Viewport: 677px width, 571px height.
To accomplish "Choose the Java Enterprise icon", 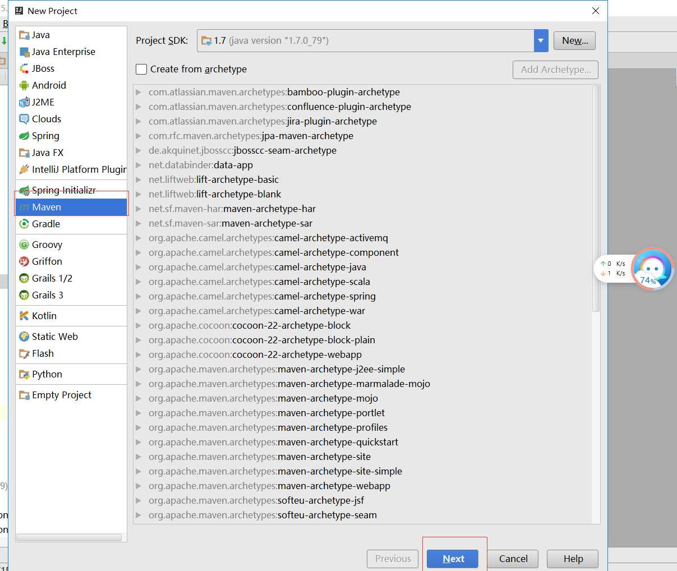I will click(x=24, y=52).
